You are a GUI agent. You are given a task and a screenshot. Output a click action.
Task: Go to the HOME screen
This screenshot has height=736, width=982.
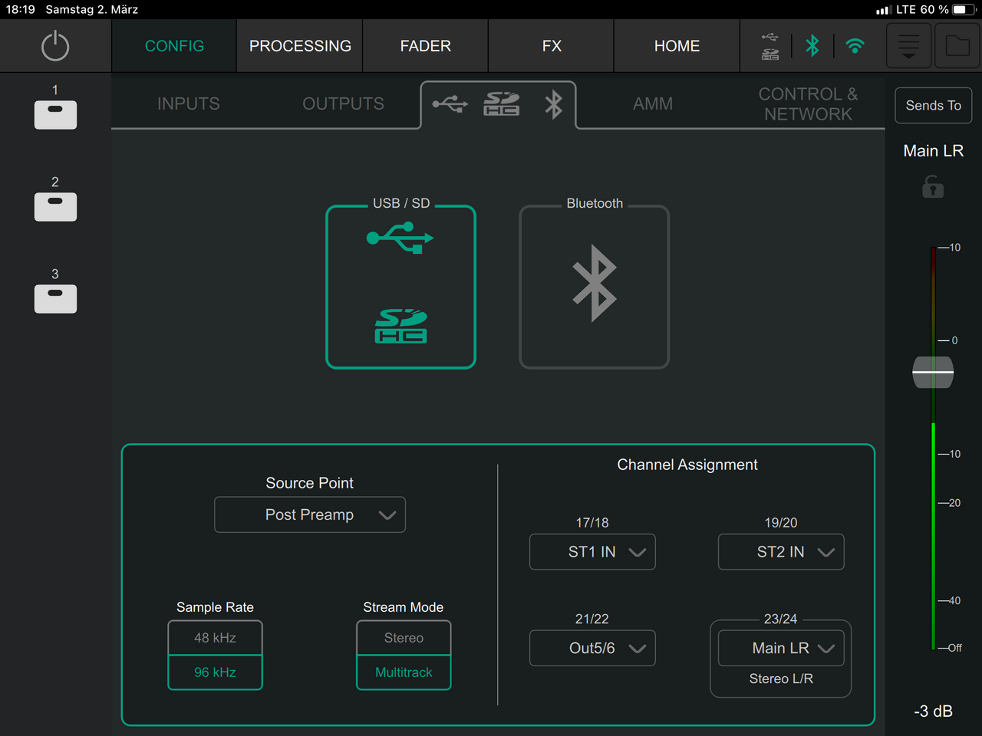coord(677,46)
